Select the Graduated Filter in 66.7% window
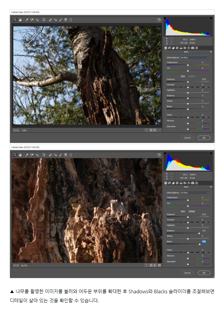Screen dimensions: 223x332 pos(66,155)
